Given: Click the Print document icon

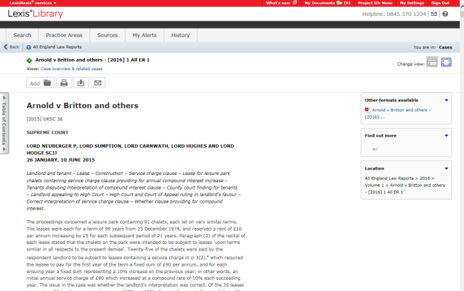Looking at the screenshot, I should 64,83.
